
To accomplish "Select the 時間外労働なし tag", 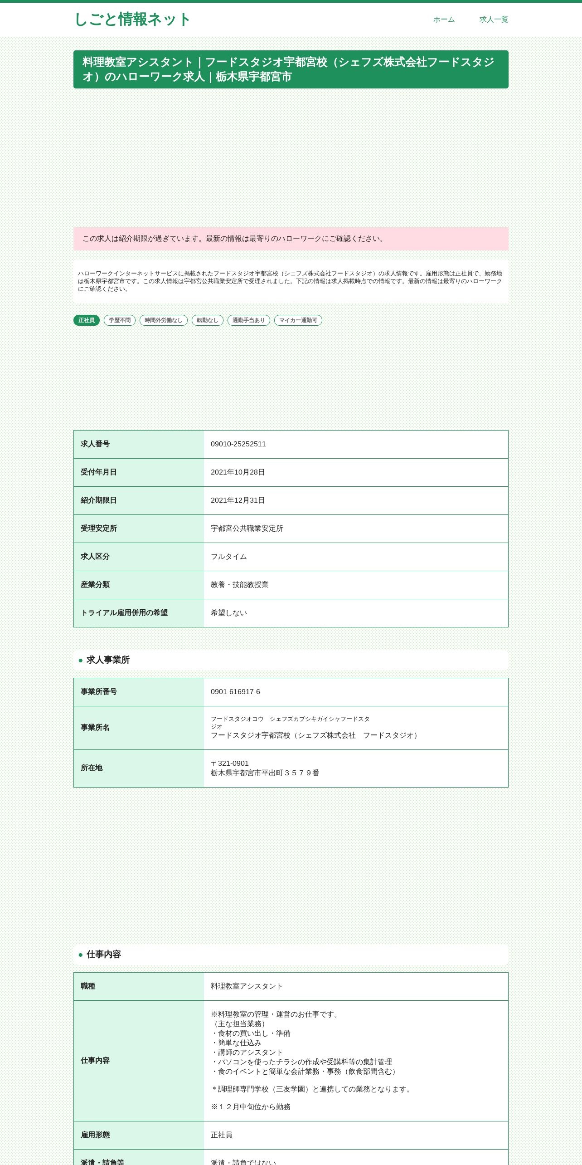I will (164, 320).
